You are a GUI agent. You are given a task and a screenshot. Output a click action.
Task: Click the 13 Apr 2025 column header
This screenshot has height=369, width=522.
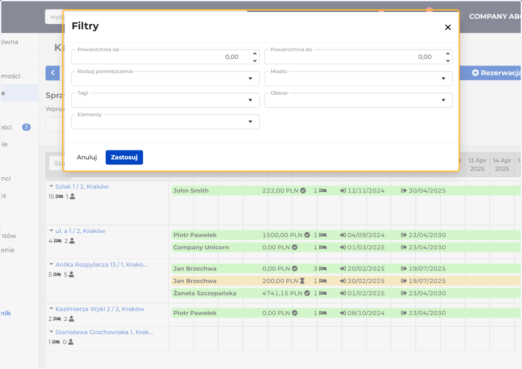pyautogui.click(x=477, y=165)
